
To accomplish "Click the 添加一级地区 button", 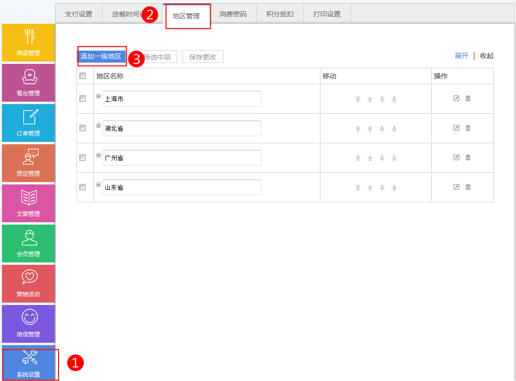I will tap(101, 57).
